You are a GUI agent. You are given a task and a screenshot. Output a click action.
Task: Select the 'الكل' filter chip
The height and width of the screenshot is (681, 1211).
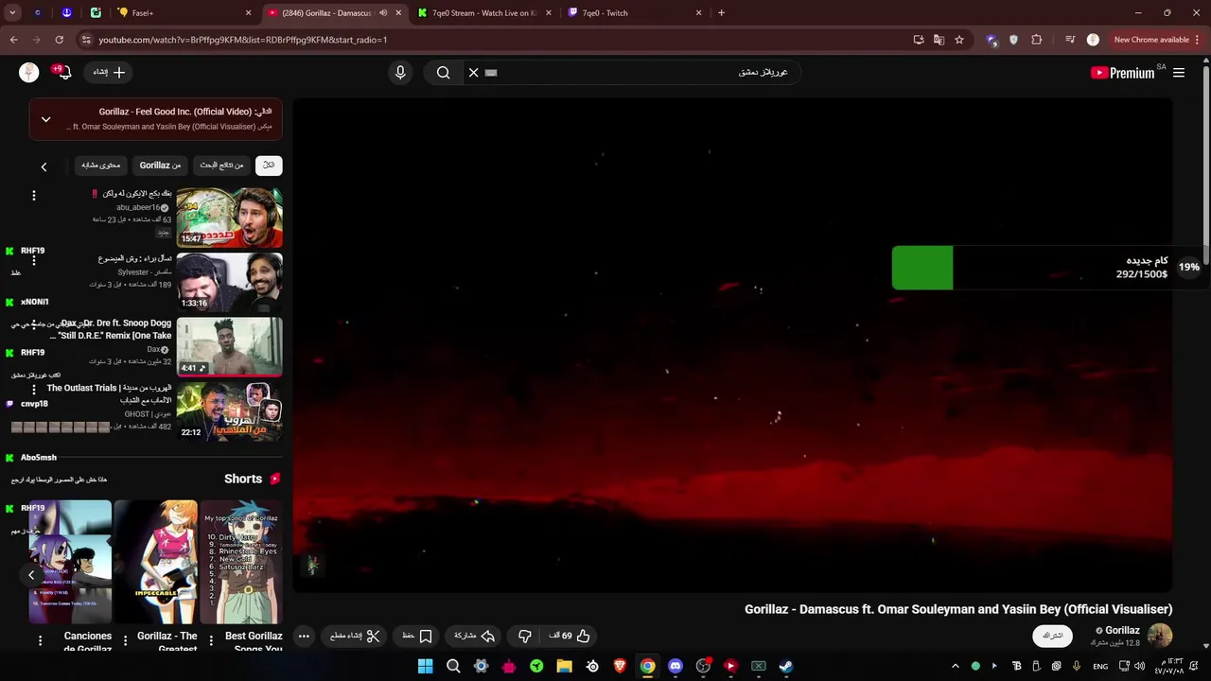tap(269, 166)
